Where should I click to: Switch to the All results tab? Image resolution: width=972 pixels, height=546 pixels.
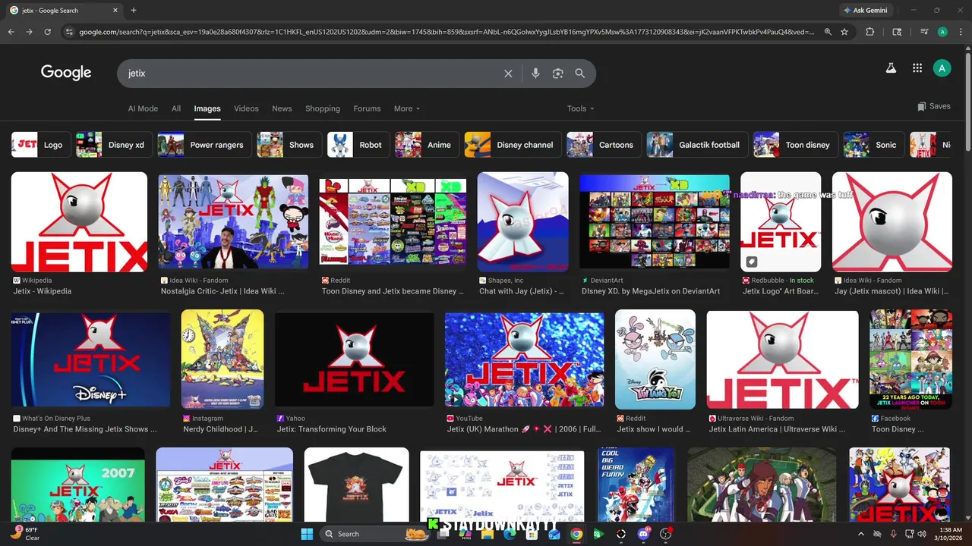(x=176, y=108)
